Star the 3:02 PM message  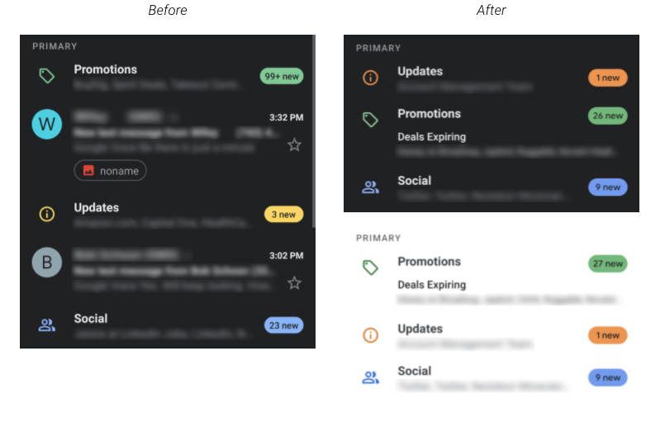294,282
